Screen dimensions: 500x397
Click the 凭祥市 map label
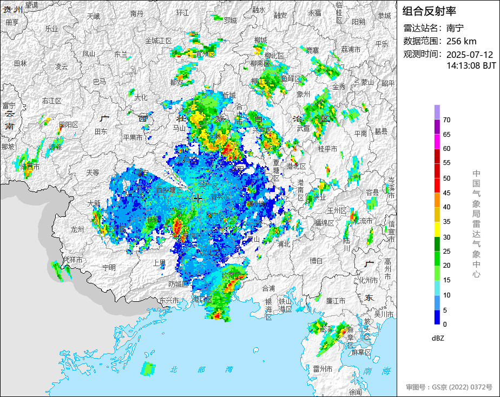pos(73,260)
